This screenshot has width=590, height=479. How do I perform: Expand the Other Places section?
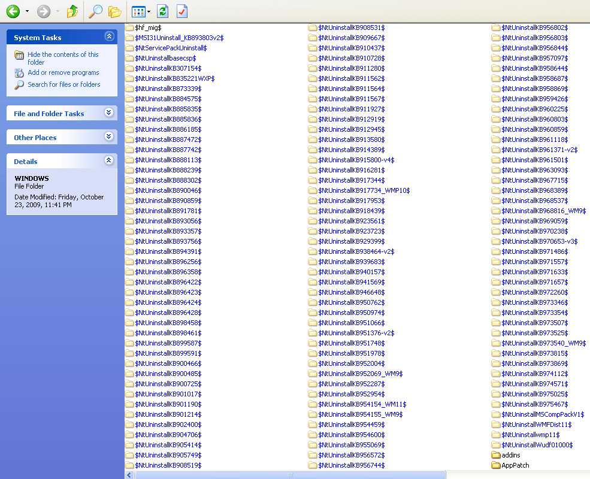coord(109,137)
